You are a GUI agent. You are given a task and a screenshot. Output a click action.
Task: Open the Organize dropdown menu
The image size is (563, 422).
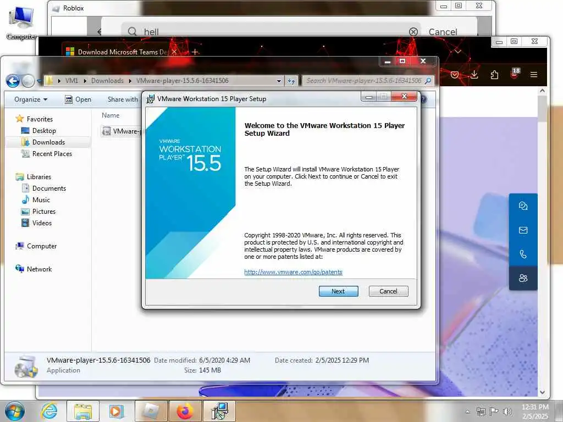coord(31,99)
